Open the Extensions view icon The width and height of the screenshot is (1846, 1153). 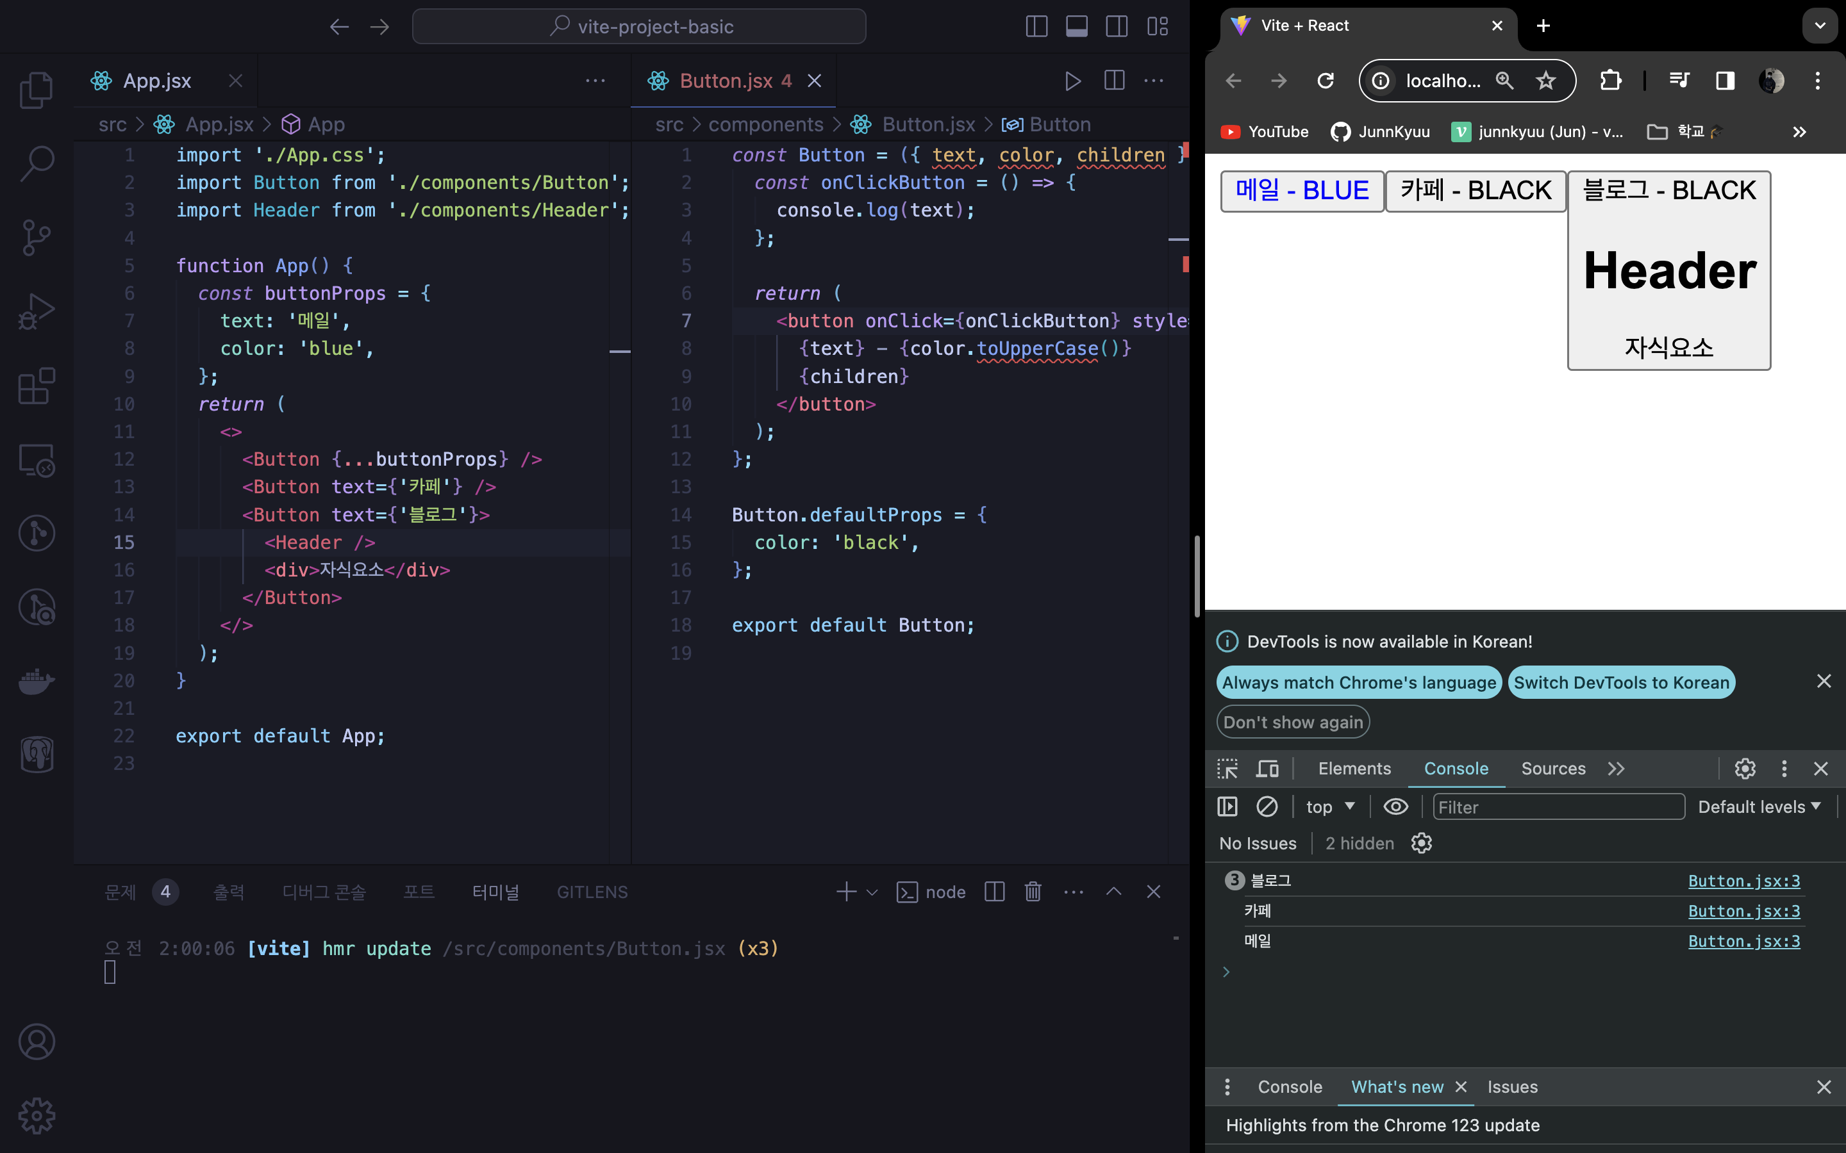36,386
